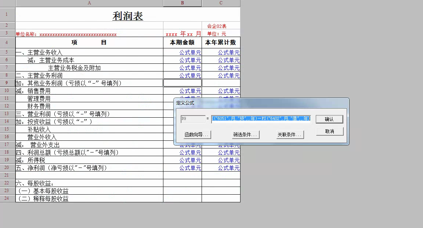Click 本期金额 formula cell for 主营业务成本
423x228 pixels.
182,60
